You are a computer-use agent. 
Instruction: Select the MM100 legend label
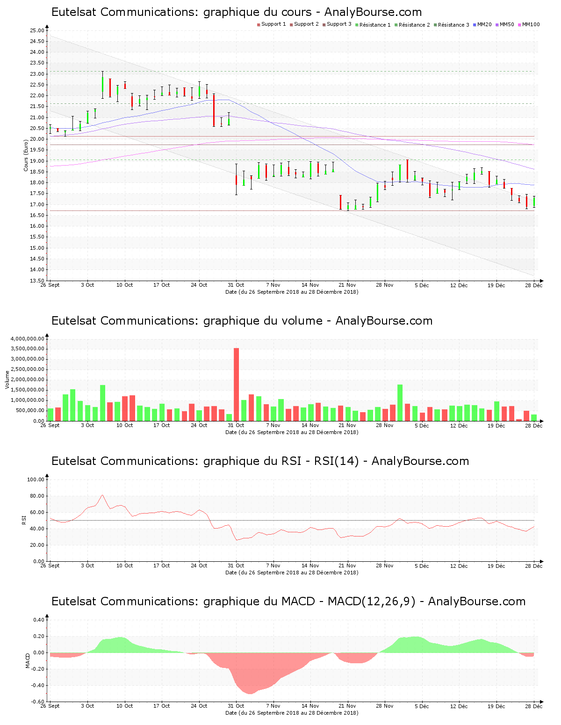531,24
